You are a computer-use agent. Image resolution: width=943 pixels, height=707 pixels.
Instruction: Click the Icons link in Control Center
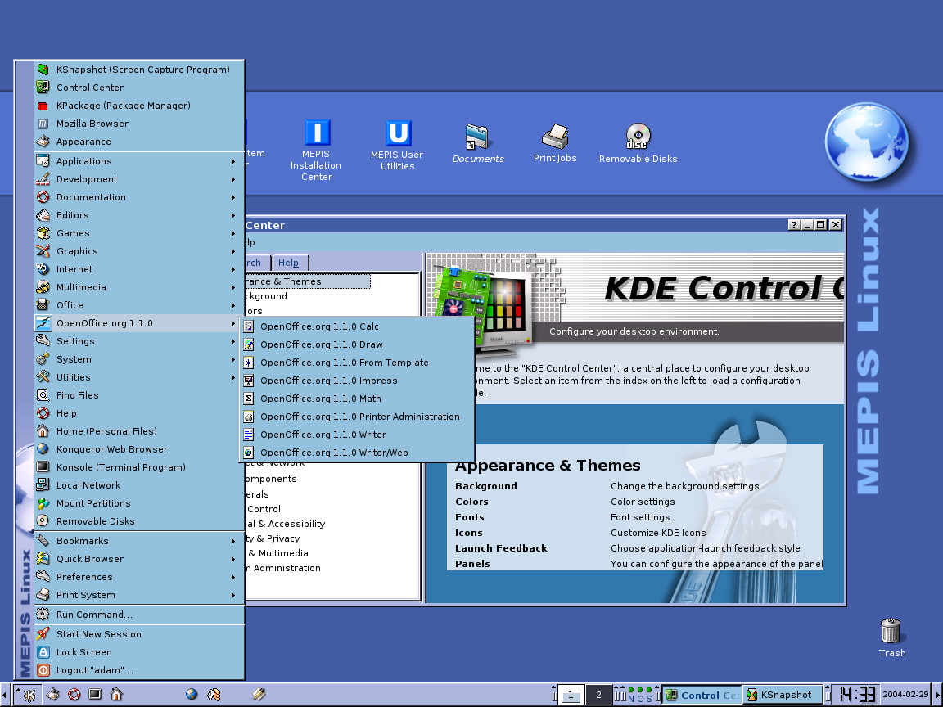tap(469, 533)
